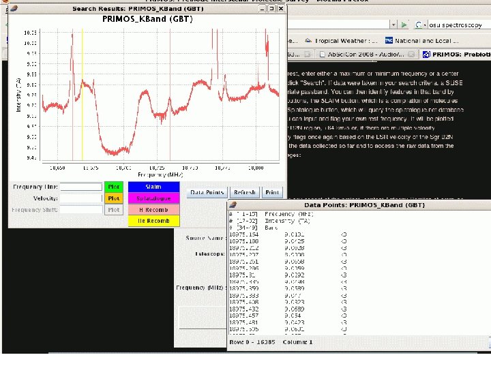
Task: Open Tropical Weather bookmark
Action: pos(341,41)
